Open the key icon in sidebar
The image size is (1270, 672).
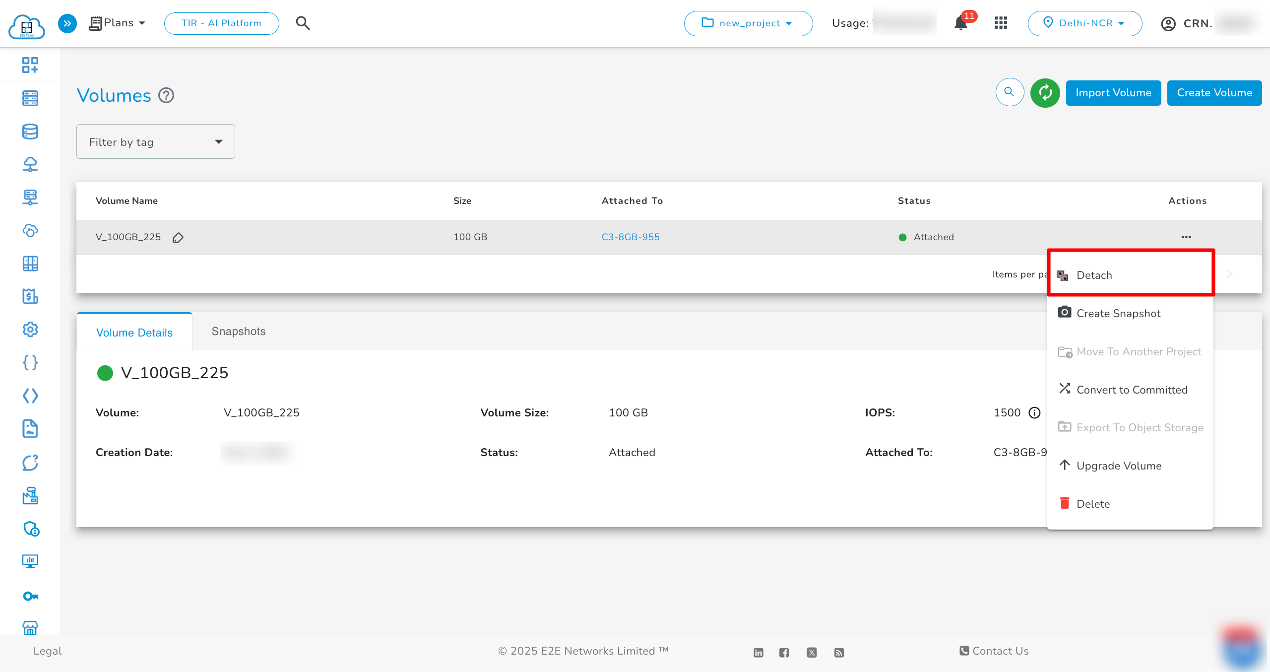(30, 596)
